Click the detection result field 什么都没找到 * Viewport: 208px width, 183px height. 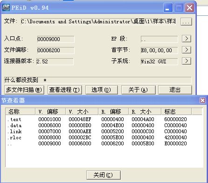97,80
